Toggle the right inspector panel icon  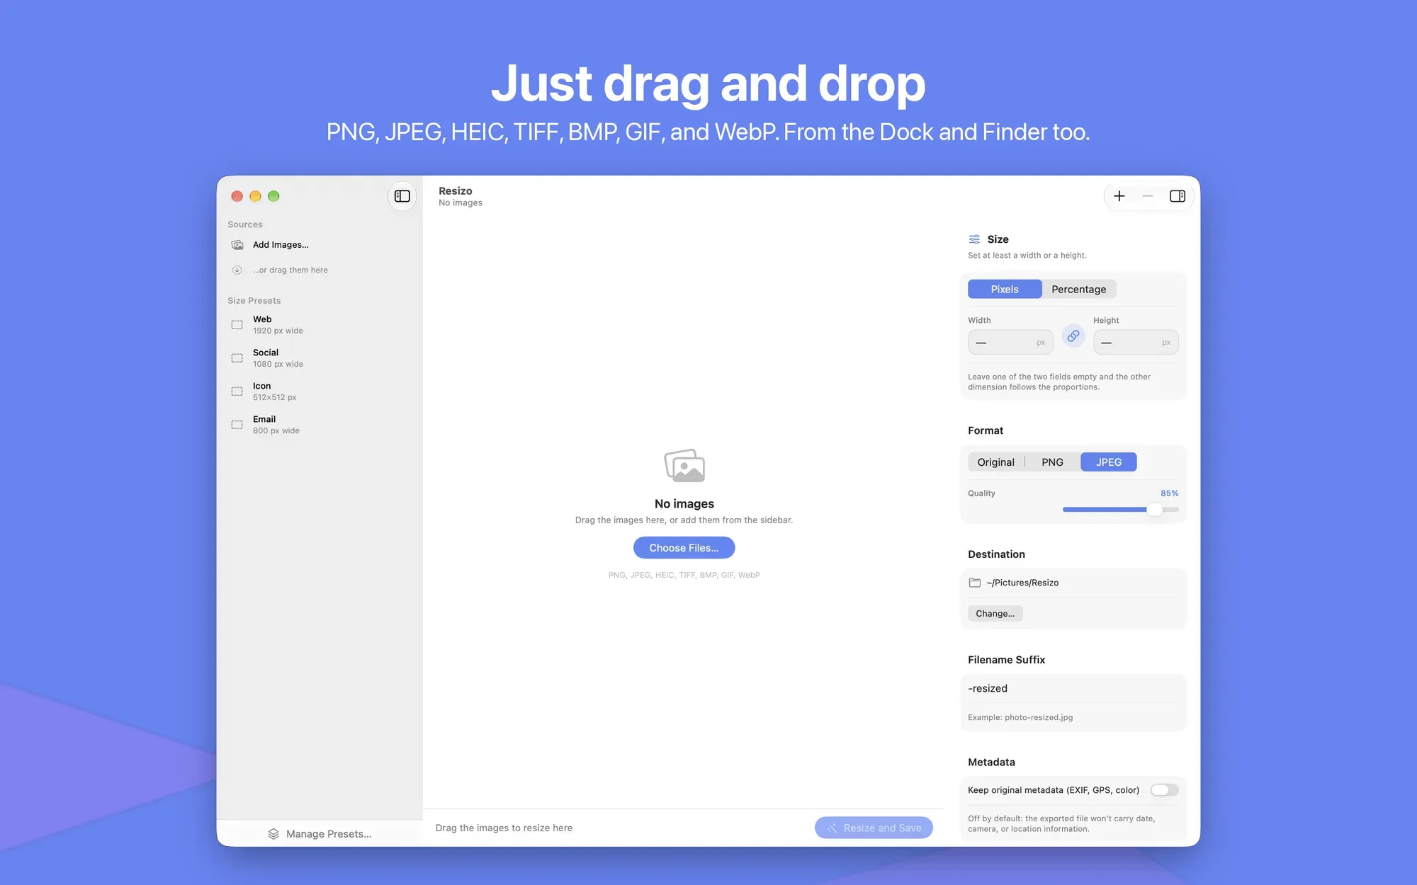click(1178, 196)
